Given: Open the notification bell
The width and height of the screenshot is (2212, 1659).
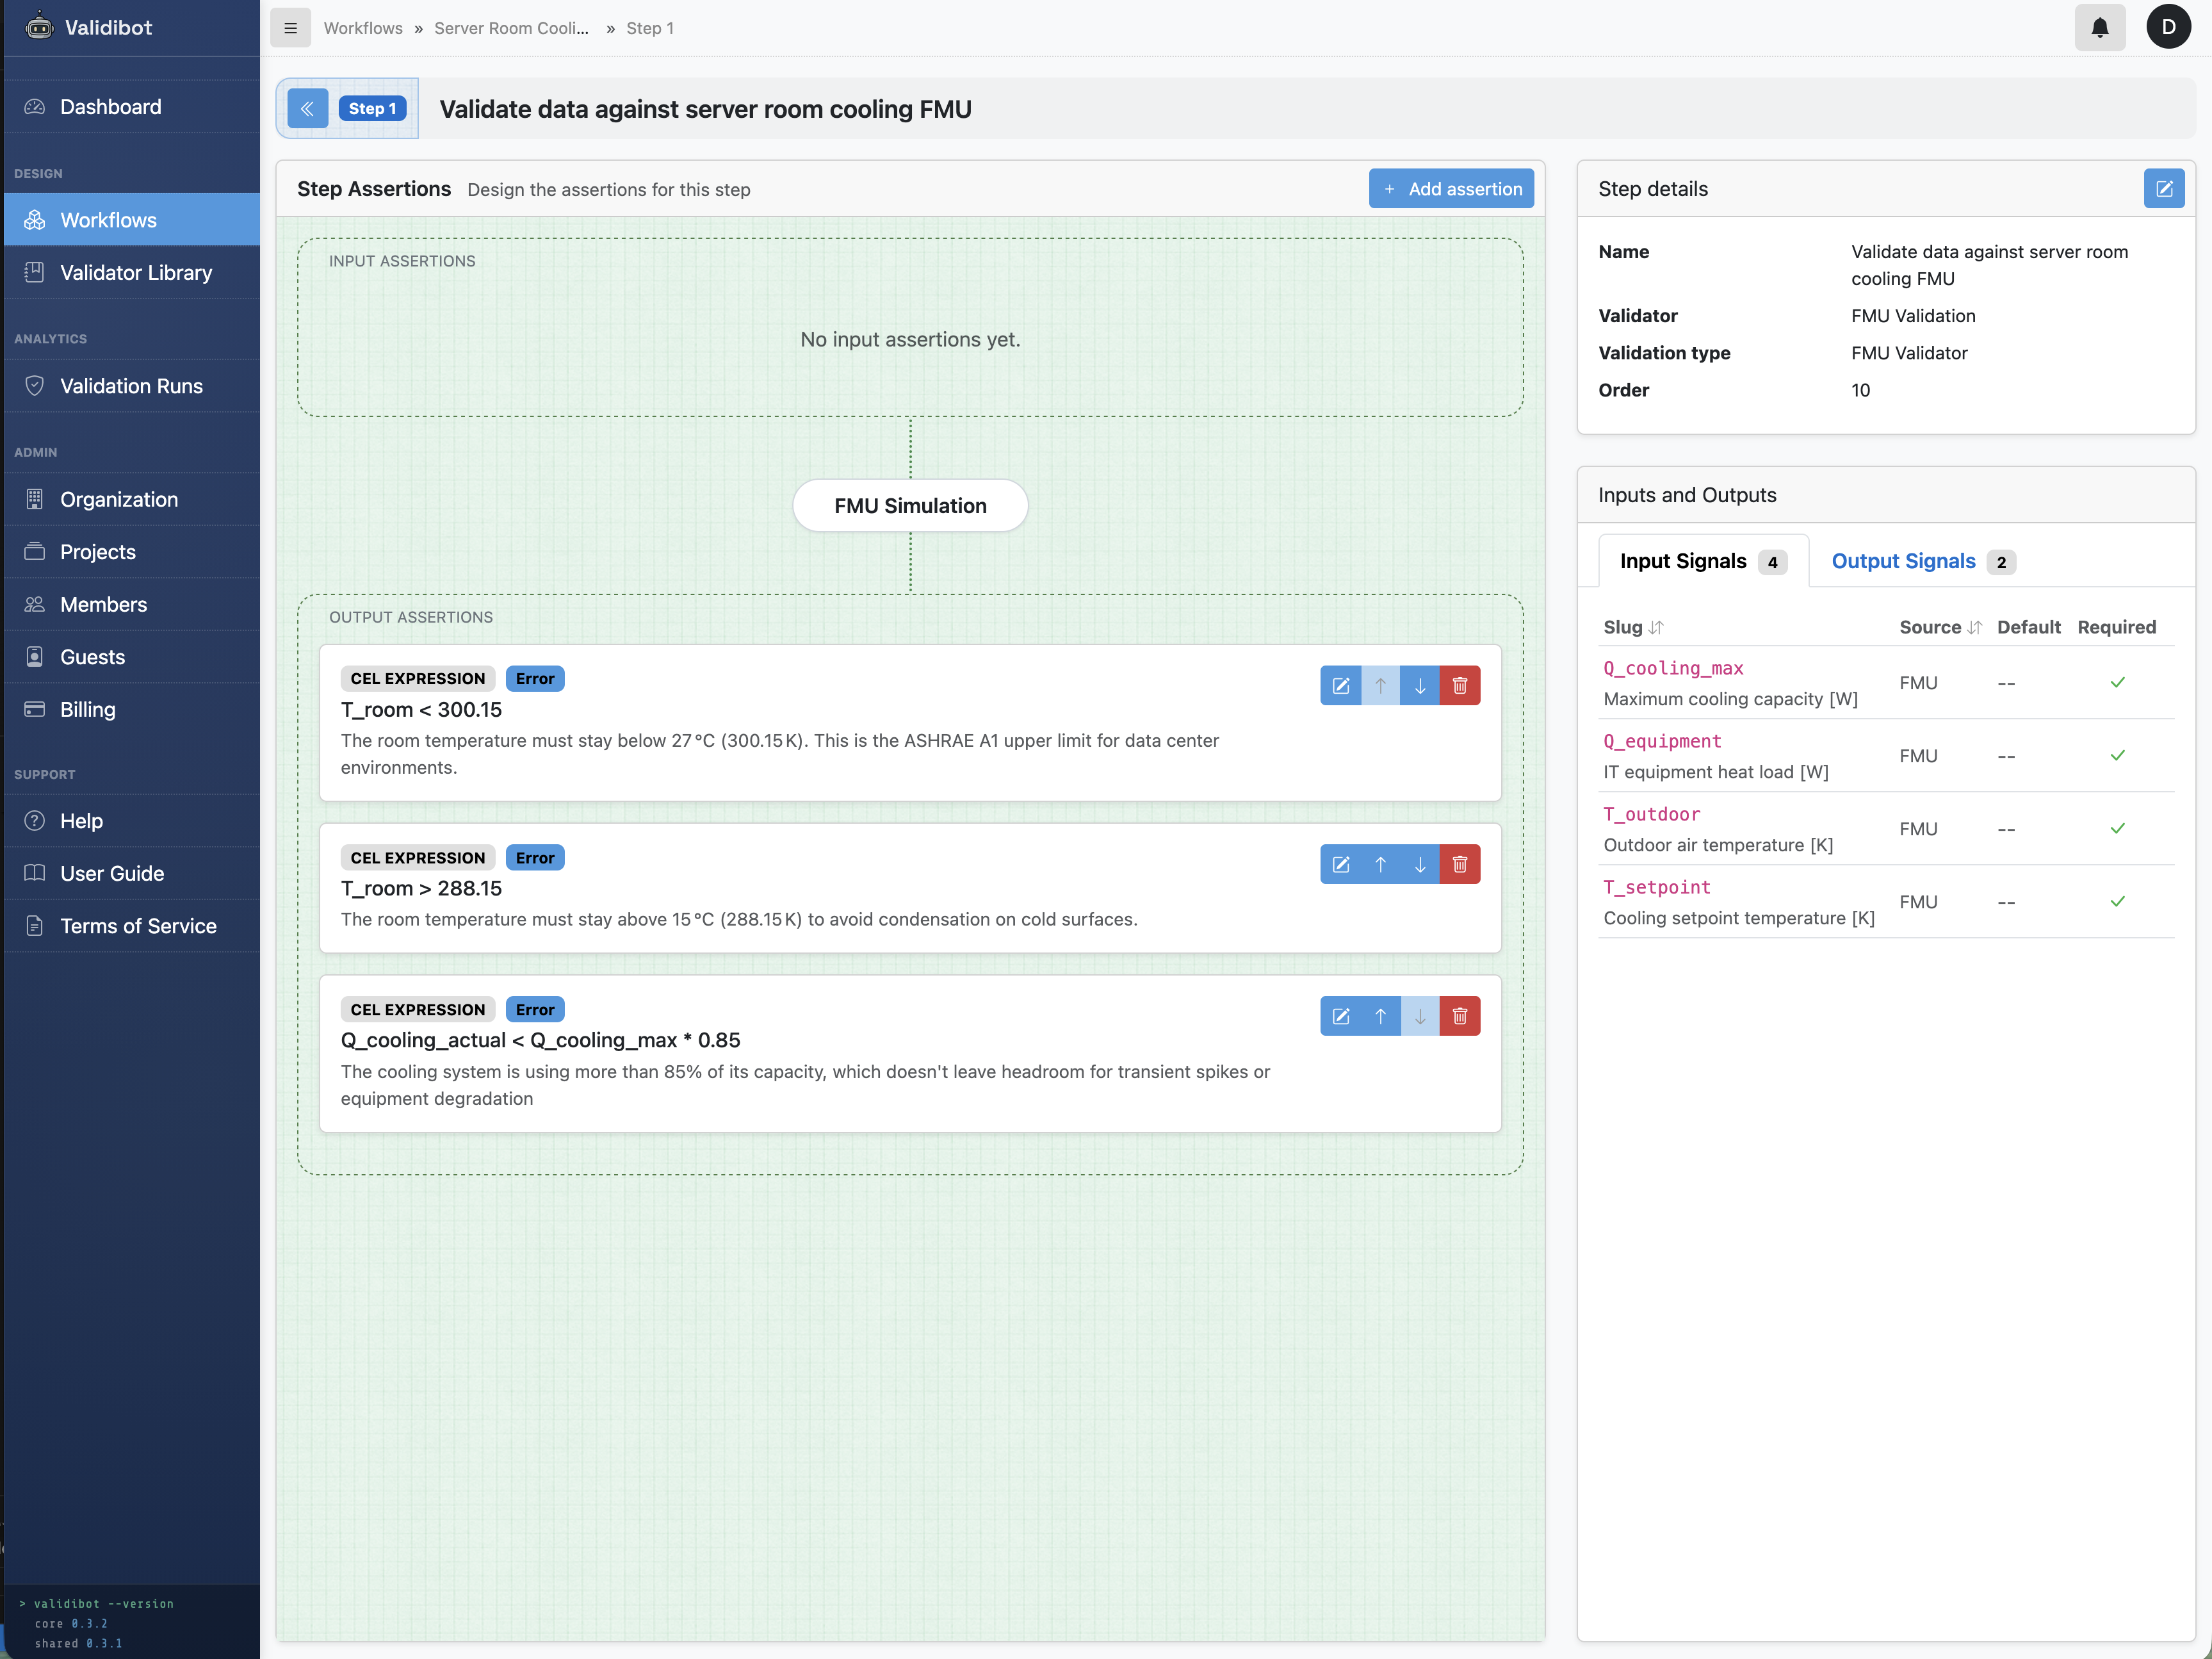Looking at the screenshot, I should click(x=2100, y=27).
